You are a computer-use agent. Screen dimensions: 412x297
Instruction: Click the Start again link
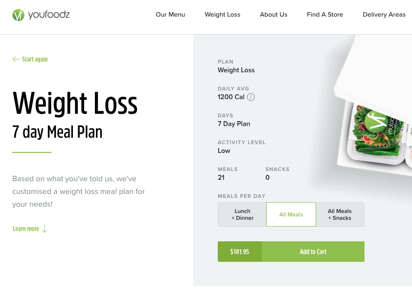[35, 60]
